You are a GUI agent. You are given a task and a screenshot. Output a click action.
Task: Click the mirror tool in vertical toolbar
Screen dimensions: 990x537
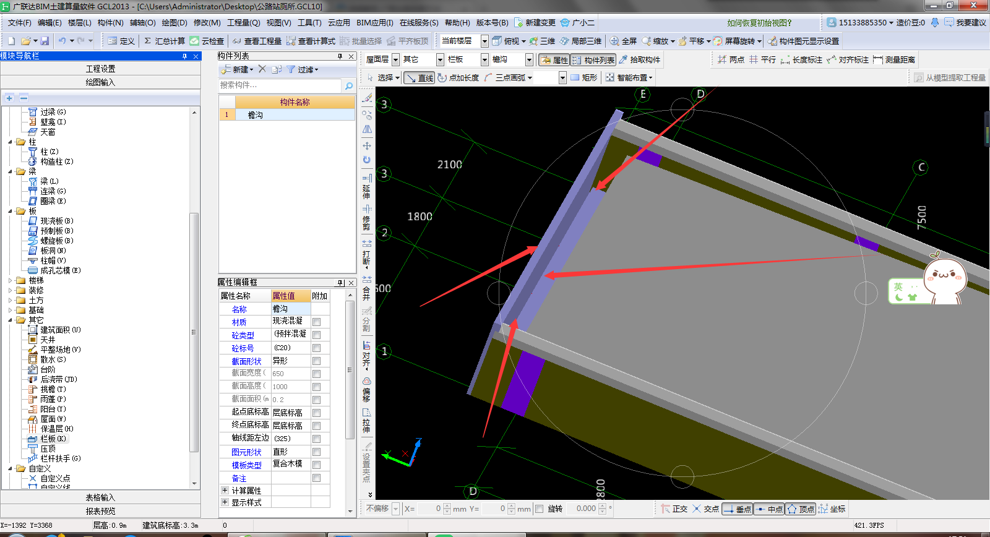coord(367,129)
